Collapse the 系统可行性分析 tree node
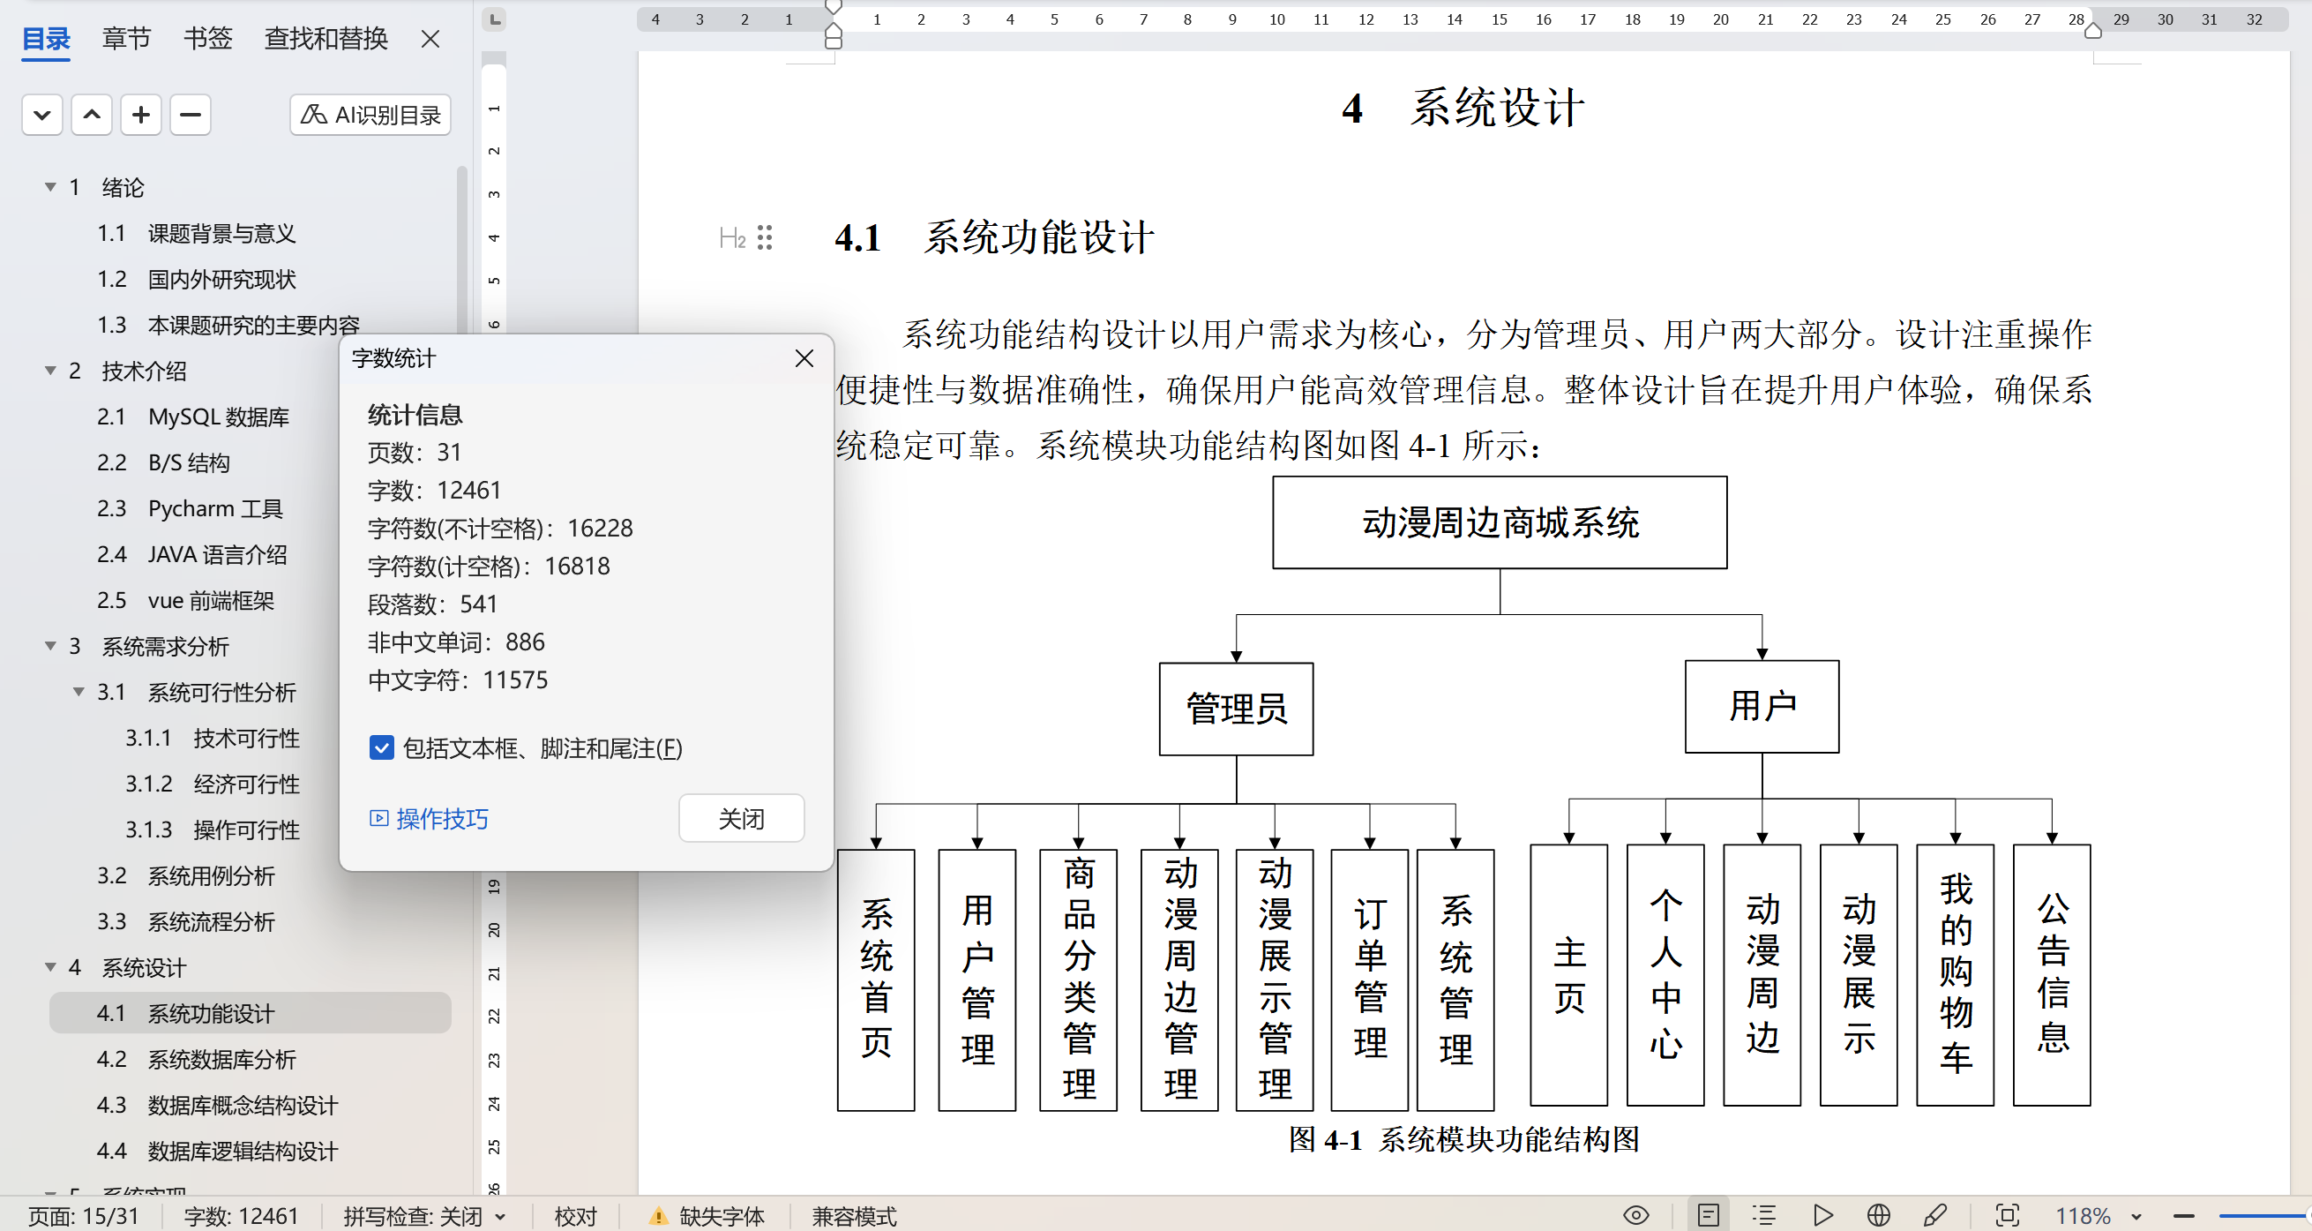The height and width of the screenshot is (1231, 2312). [x=79, y=691]
